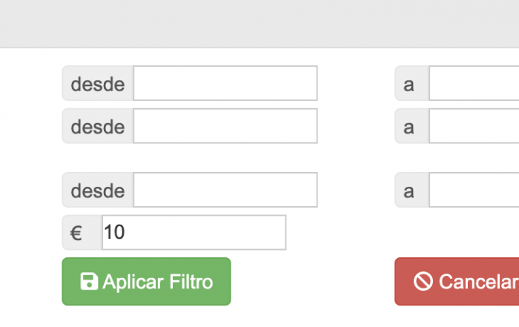This screenshot has height=327, width=519.
Task: Select the middle row desde input field
Action: 225,126
